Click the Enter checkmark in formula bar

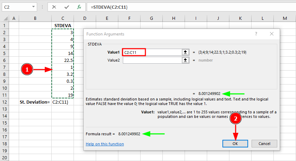click(67, 7)
